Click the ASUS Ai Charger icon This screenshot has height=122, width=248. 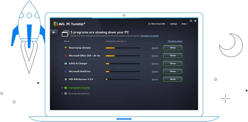[x=66, y=63]
